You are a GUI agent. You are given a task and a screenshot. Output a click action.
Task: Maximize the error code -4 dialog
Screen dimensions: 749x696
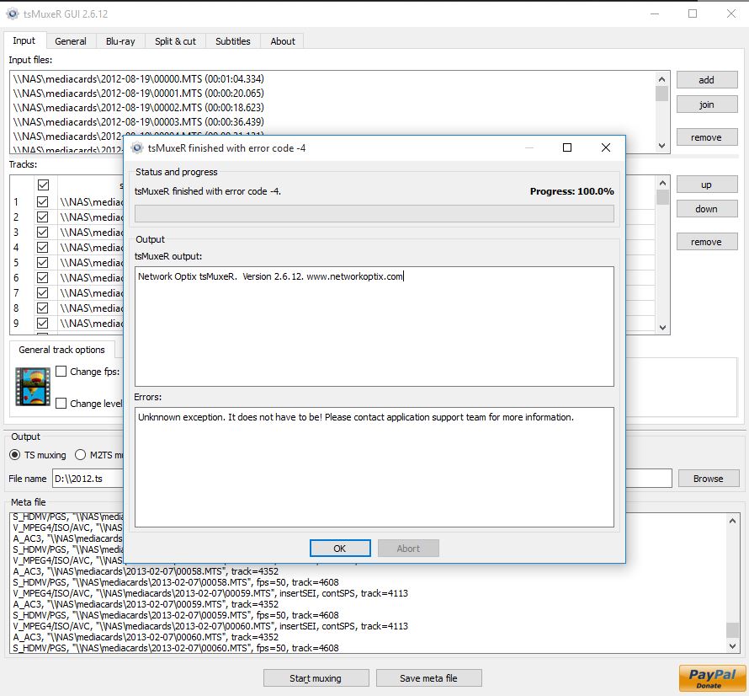(567, 147)
